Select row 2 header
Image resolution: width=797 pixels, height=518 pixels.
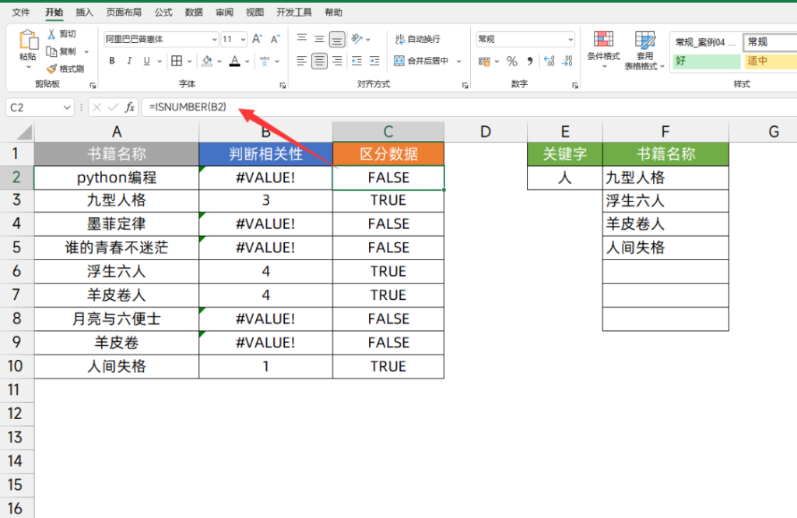click(x=16, y=177)
